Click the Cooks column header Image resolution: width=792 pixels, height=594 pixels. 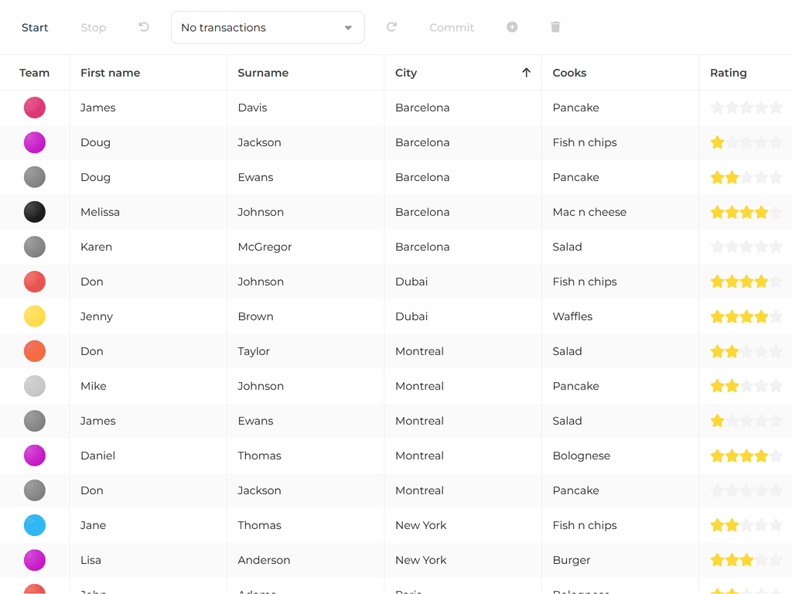pyautogui.click(x=569, y=73)
